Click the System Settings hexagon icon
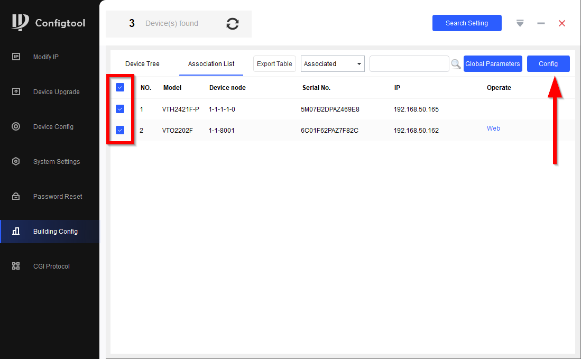581x359 pixels. coord(16,161)
